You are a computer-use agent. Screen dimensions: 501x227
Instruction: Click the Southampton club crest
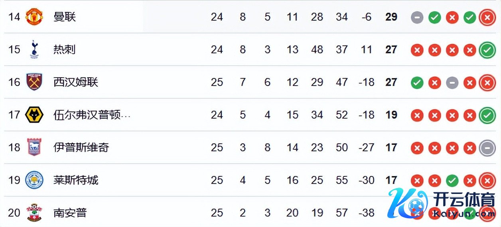(x=34, y=213)
